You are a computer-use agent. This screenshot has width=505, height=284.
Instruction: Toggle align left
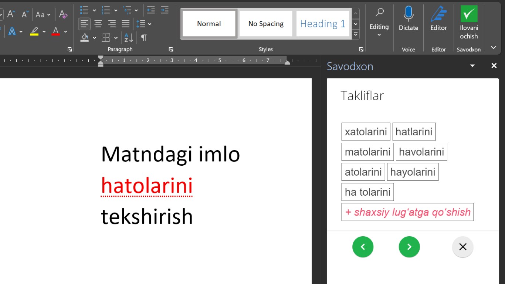pyautogui.click(x=84, y=24)
